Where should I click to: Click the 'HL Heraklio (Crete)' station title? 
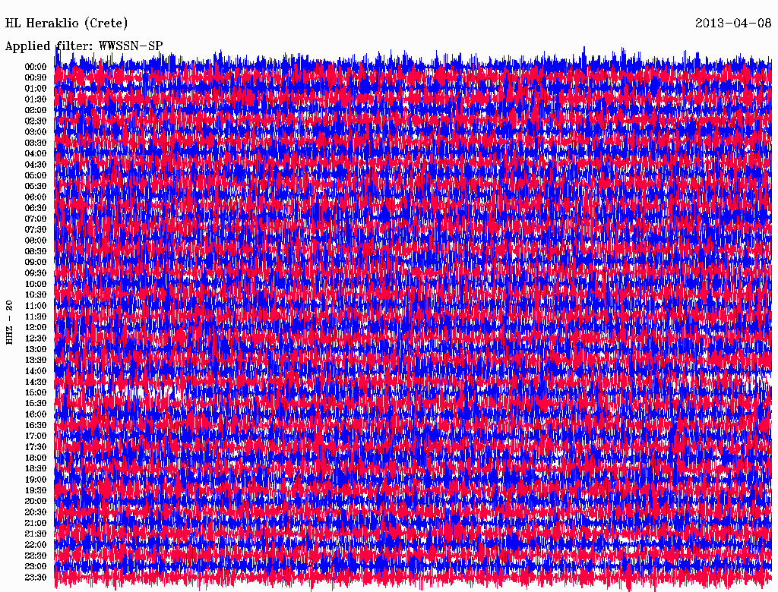coord(67,24)
